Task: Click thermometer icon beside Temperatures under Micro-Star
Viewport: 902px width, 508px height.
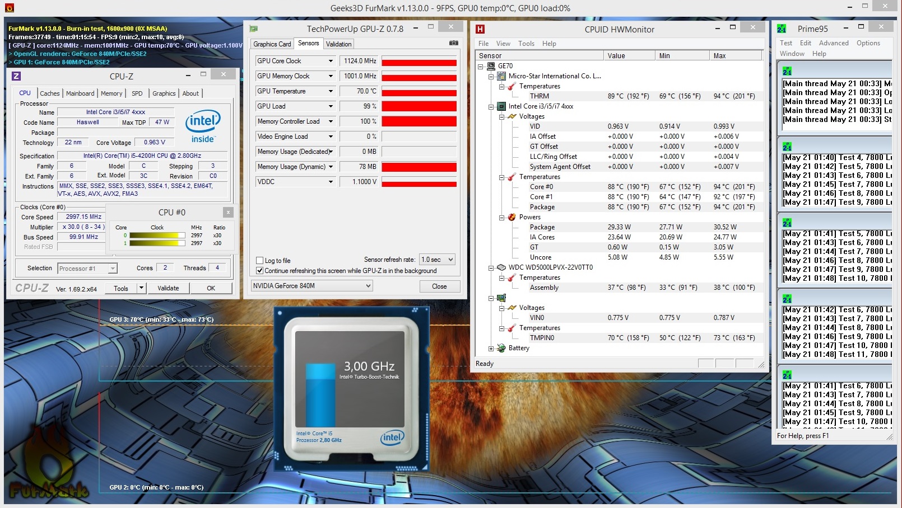Action: (512, 86)
